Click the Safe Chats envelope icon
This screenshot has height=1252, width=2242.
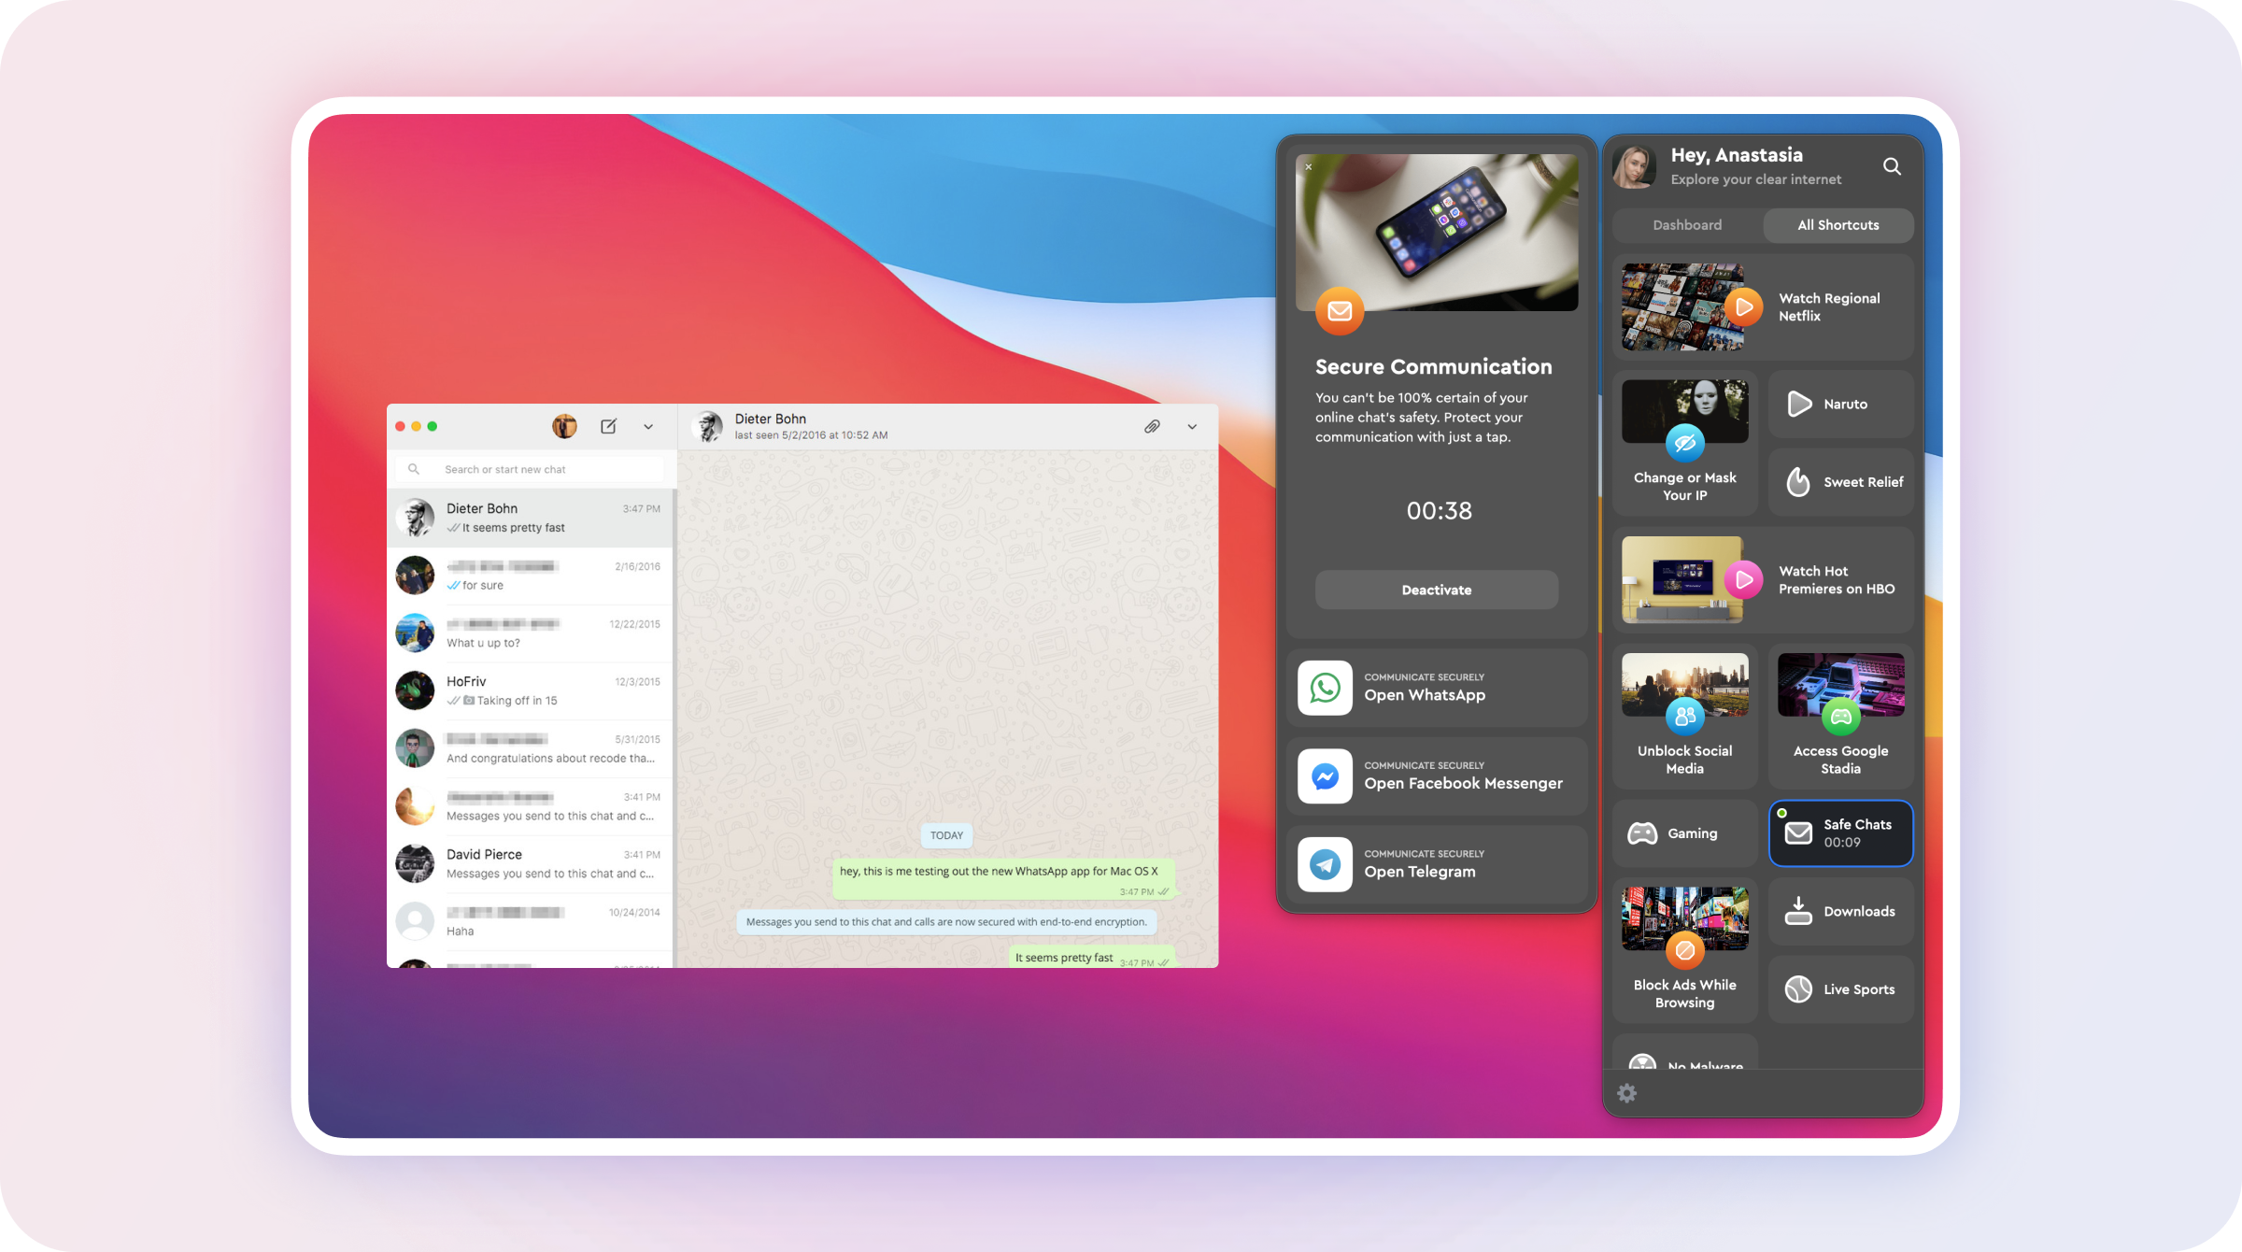(x=1798, y=833)
